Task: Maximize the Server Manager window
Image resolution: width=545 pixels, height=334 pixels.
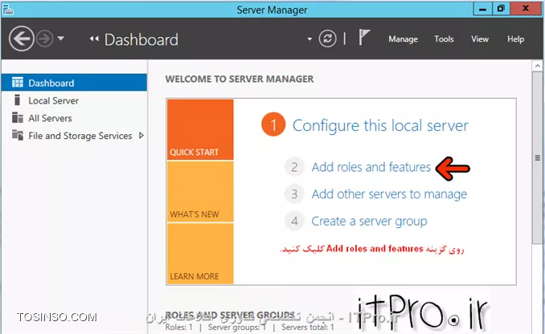Action: tap(501, 9)
